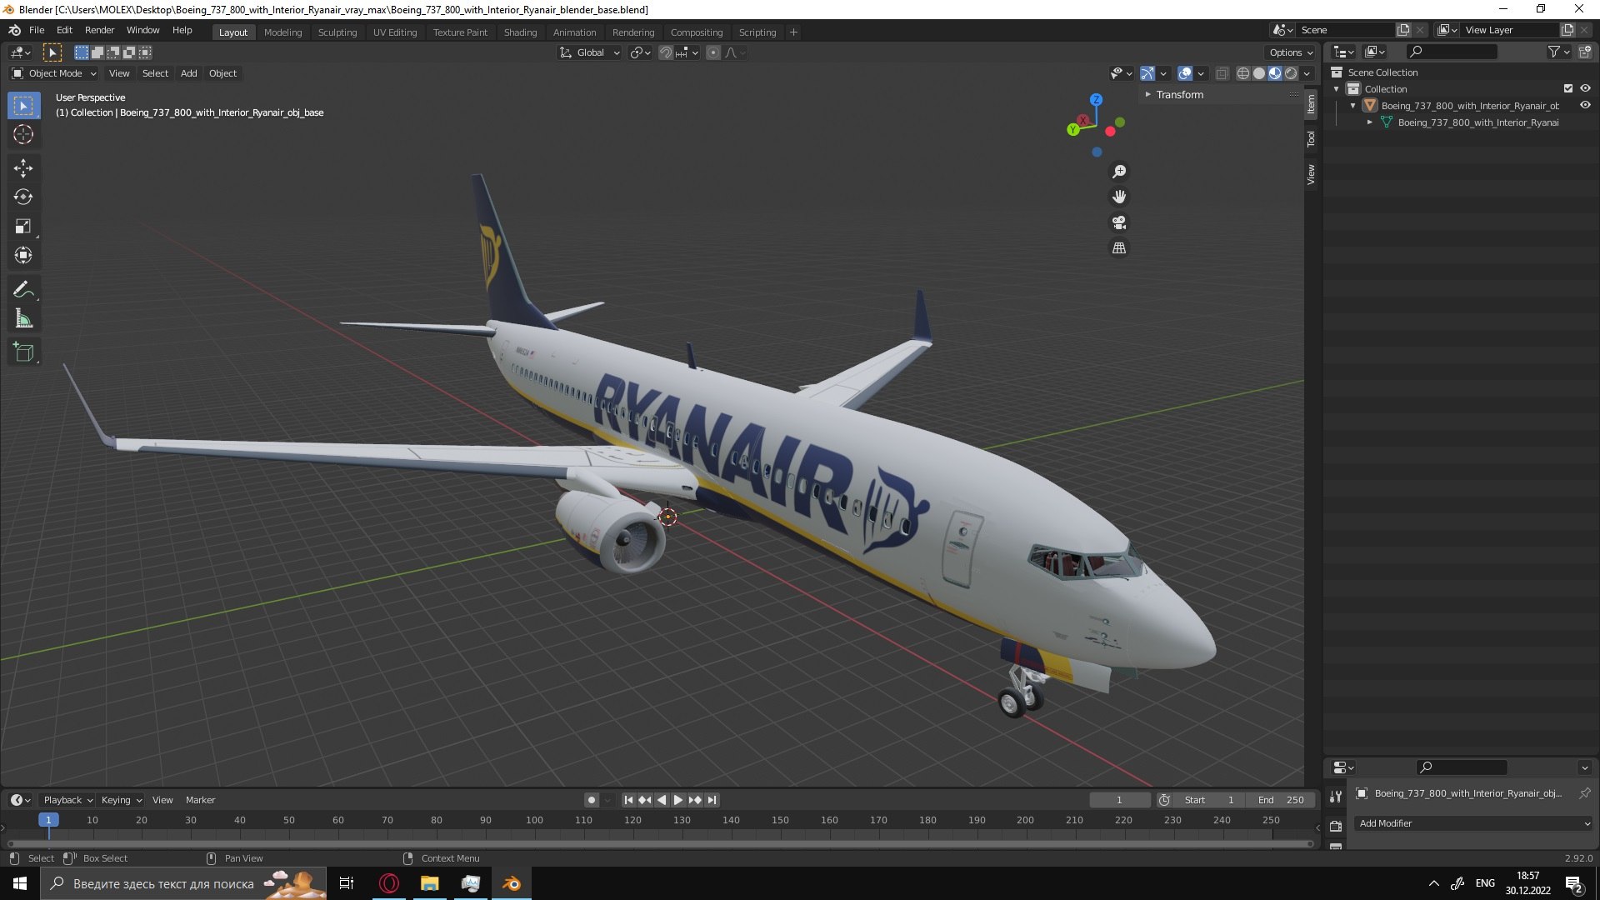This screenshot has height=900, width=1600.
Task: Click the End frame 250 field
Action: (x=1281, y=800)
